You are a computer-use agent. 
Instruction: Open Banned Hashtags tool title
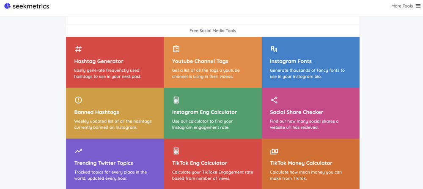coord(96,112)
